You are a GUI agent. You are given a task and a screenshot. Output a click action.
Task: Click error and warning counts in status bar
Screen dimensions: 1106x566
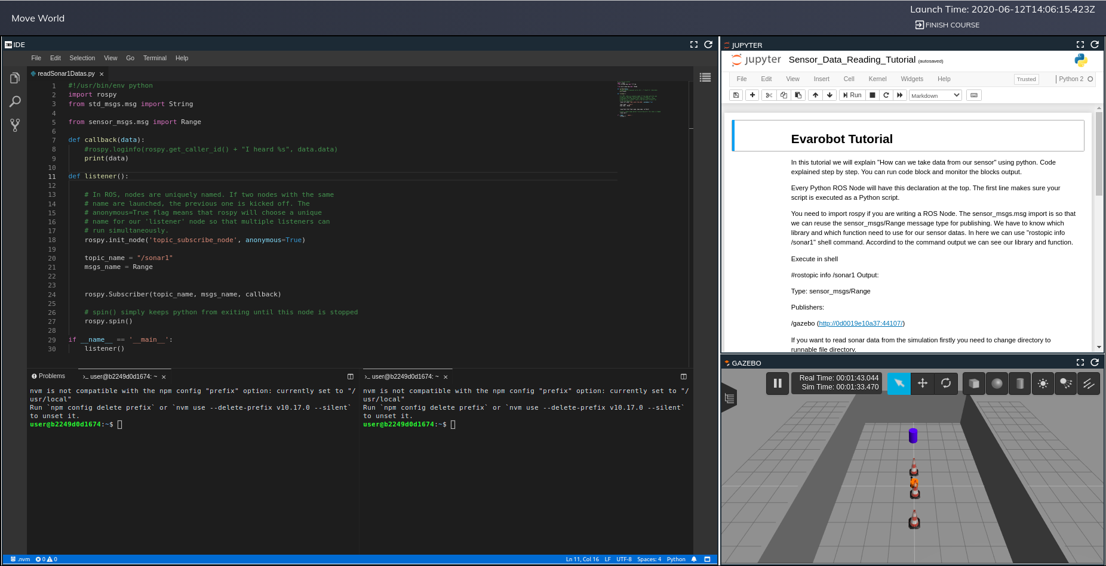pyautogui.click(x=47, y=559)
